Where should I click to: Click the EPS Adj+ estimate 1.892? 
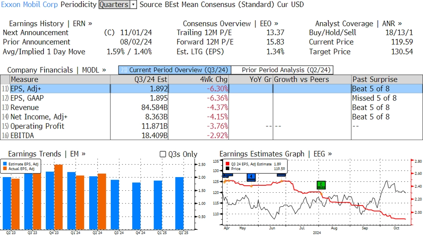pyautogui.click(x=159, y=89)
